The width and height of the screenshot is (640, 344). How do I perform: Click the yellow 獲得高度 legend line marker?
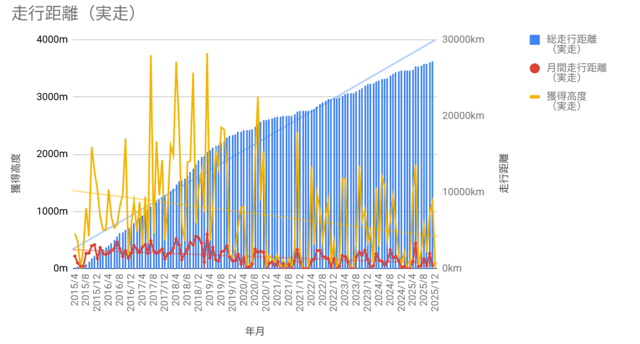coord(535,97)
